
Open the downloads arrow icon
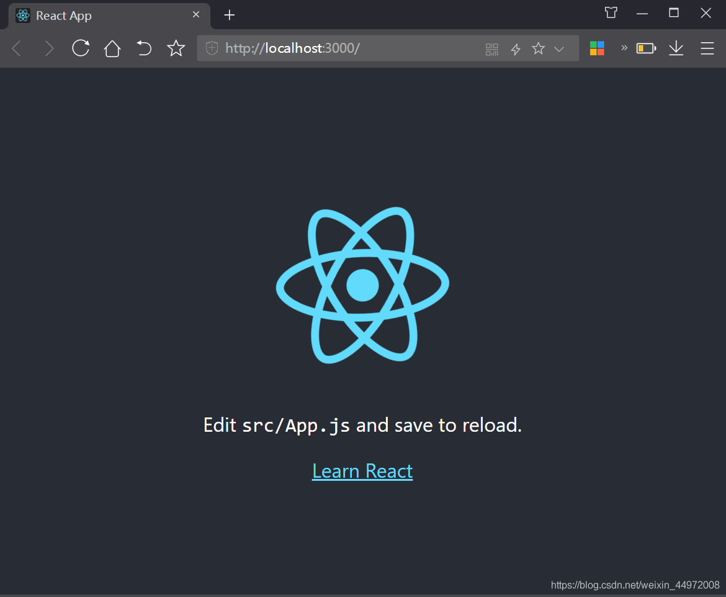pos(676,48)
